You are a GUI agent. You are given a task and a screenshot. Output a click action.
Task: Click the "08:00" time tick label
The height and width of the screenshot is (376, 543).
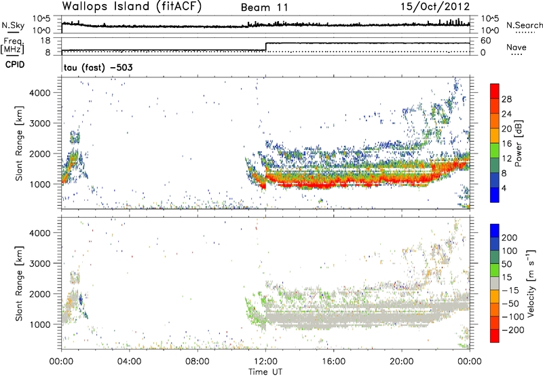[198, 362]
